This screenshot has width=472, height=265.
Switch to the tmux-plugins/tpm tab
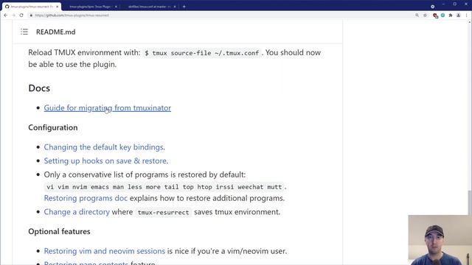(90, 7)
